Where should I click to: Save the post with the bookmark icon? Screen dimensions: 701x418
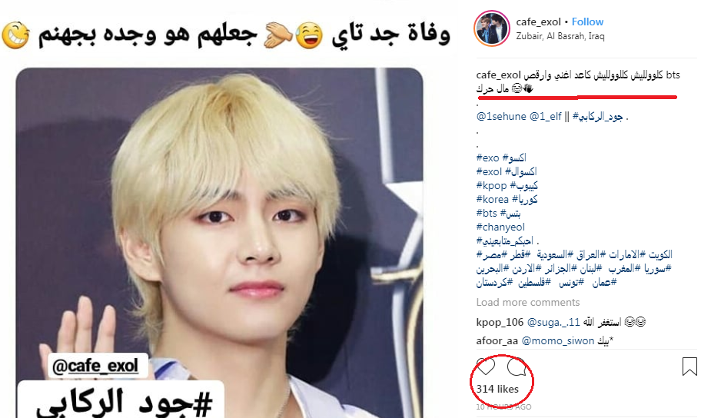[689, 367]
